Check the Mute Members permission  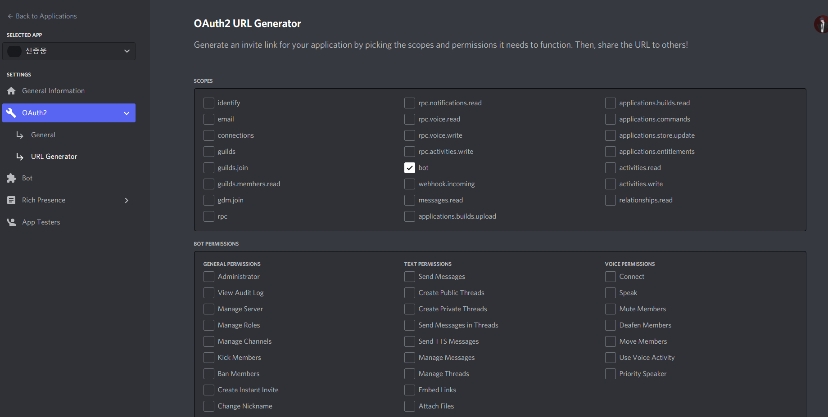point(611,309)
